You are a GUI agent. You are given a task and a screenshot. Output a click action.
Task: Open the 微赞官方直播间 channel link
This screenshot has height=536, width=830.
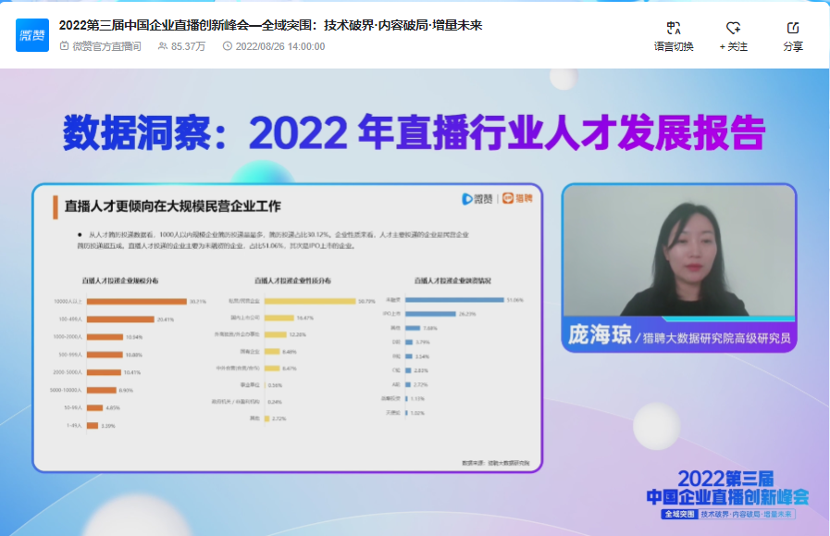coord(107,46)
